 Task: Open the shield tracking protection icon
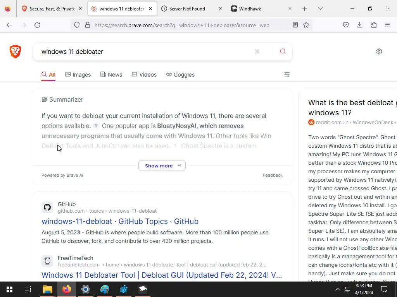coord(77,25)
